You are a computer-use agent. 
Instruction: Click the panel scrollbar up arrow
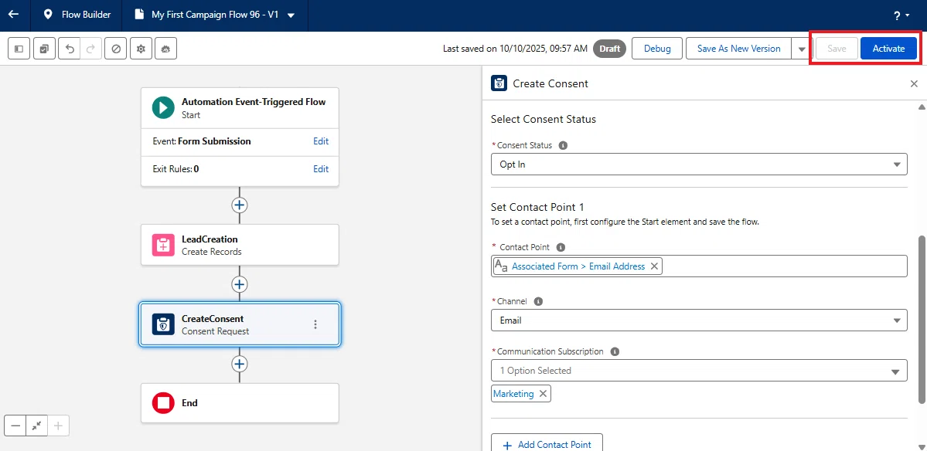click(921, 107)
